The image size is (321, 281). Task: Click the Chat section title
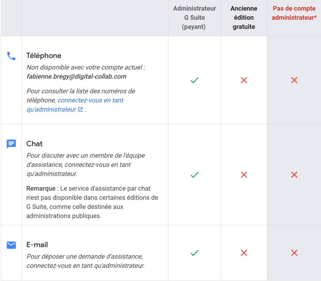click(x=34, y=144)
